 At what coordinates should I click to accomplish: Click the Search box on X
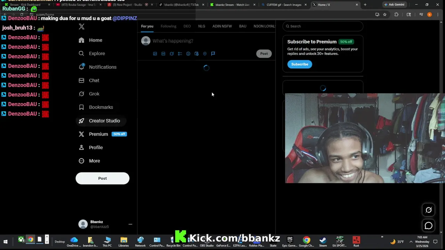(x=323, y=26)
